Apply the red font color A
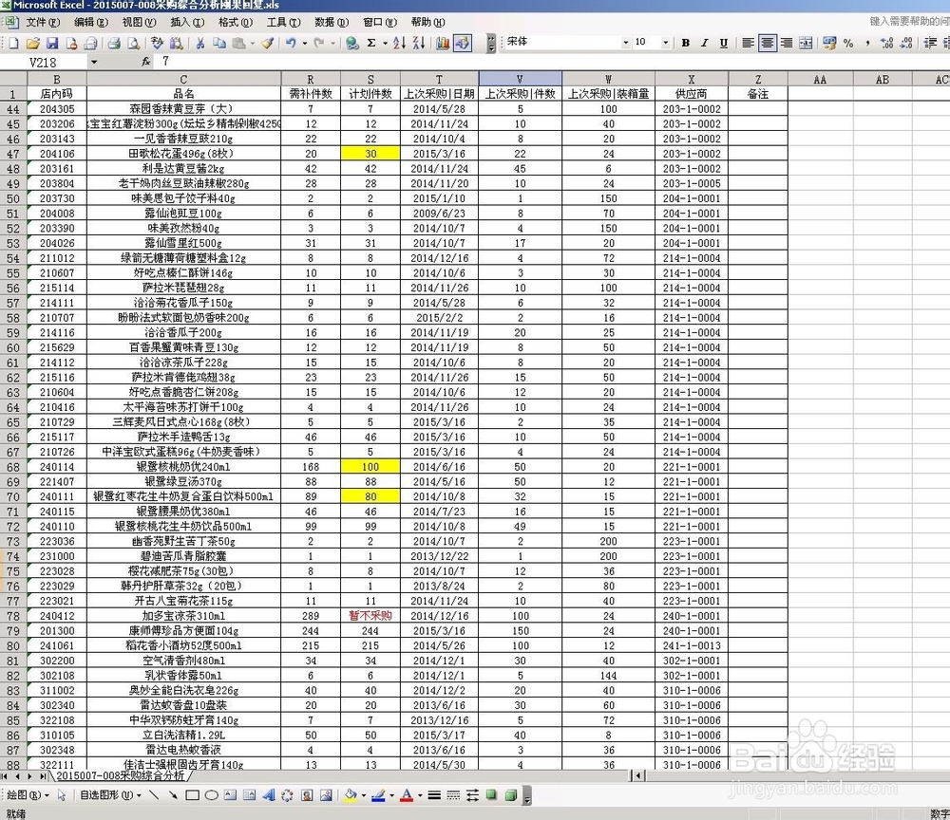This screenshot has height=820, width=950. click(407, 795)
